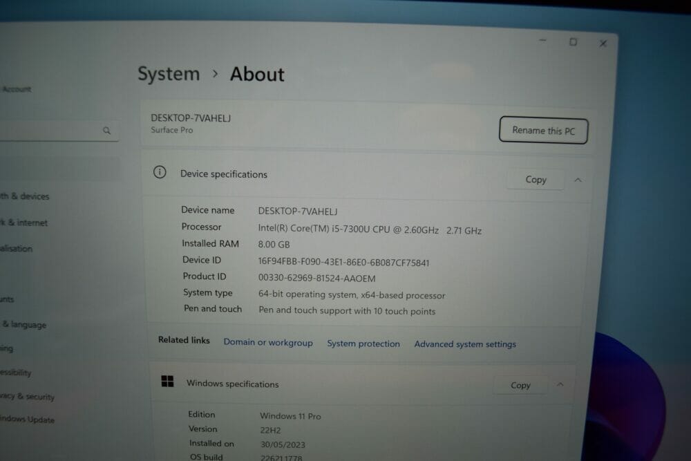Viewport: 691px width, 461px height.
Task: Open the System protection link
Action: 363,344
